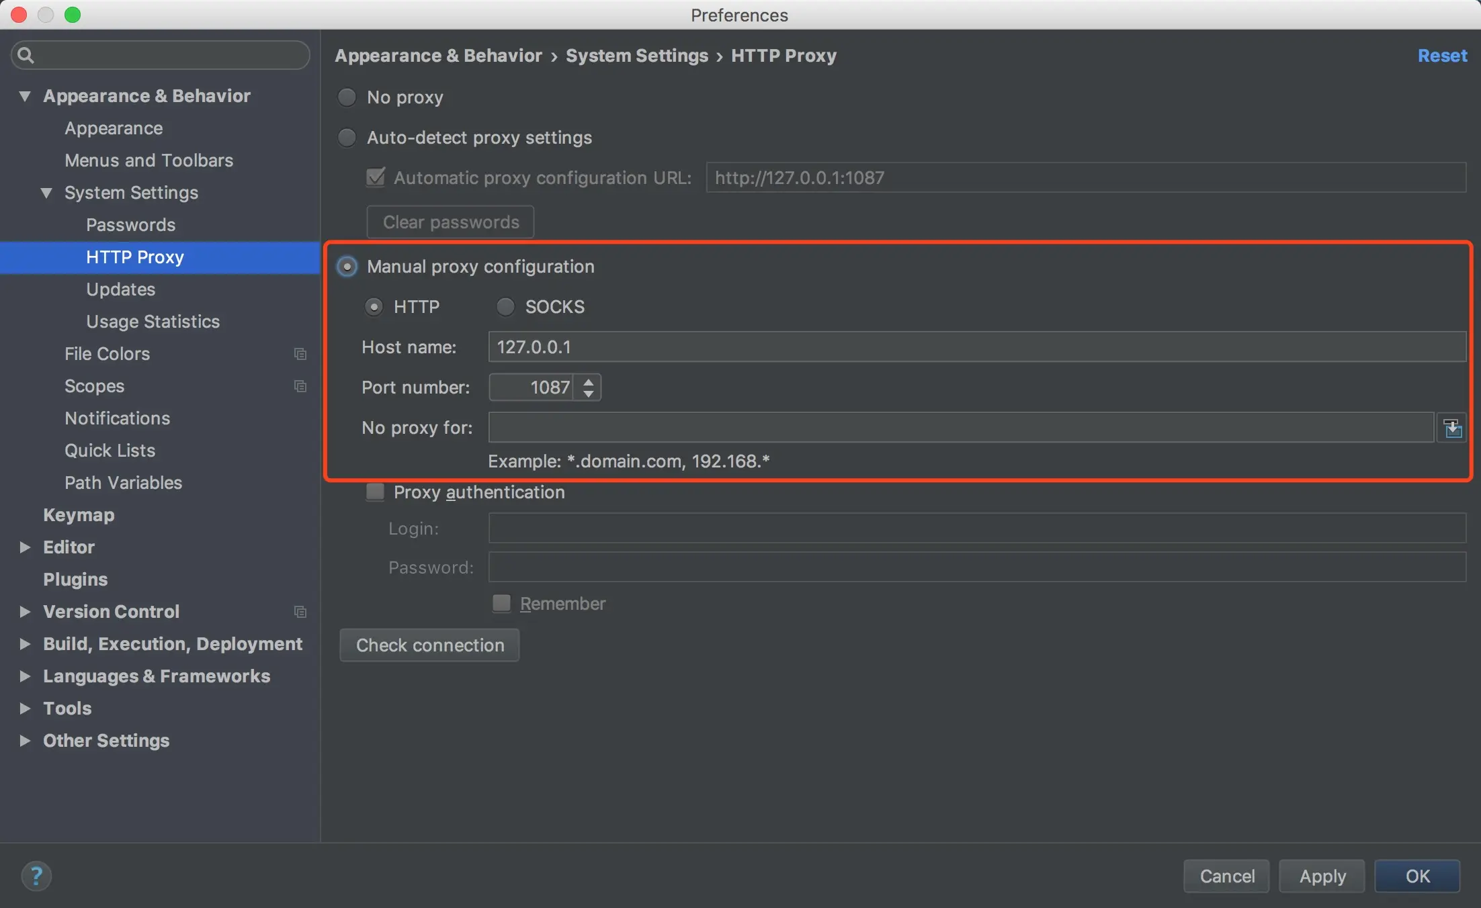The height and width of the screenshot is (908, 1481).
Task: Collapse the System Settings tree node
Action: [46, 193]
